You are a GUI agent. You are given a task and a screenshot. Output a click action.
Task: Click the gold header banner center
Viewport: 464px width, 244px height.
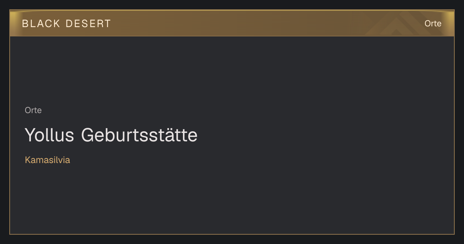[x=232, y=23]
